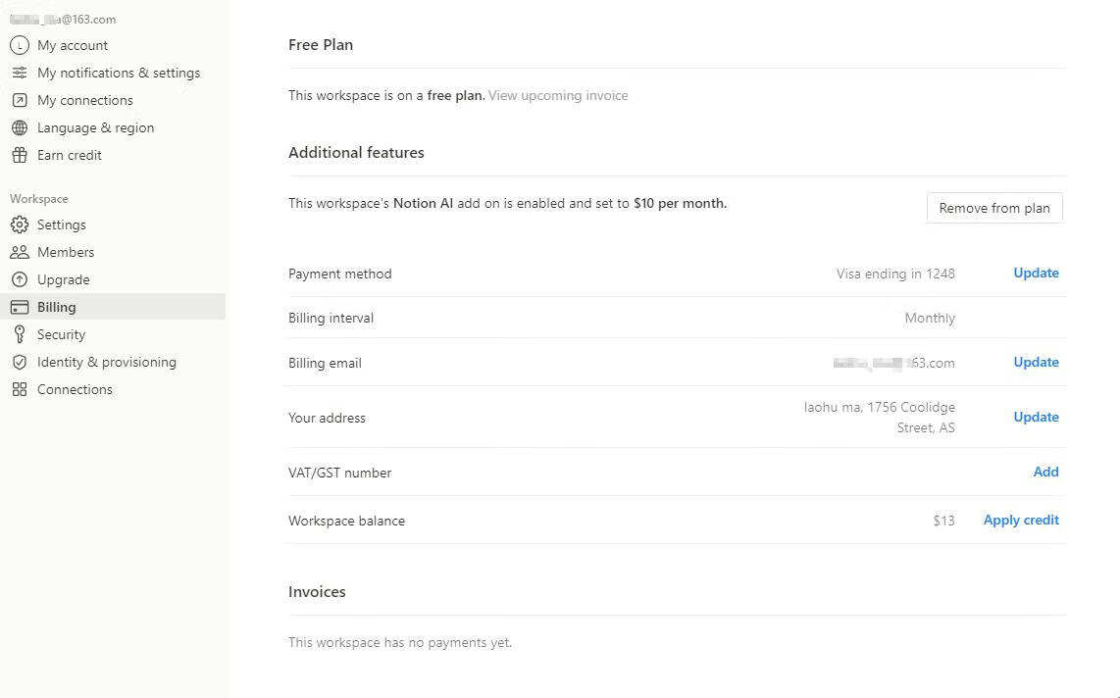
Task: Update the billing email
Action: pos(1036,362)
